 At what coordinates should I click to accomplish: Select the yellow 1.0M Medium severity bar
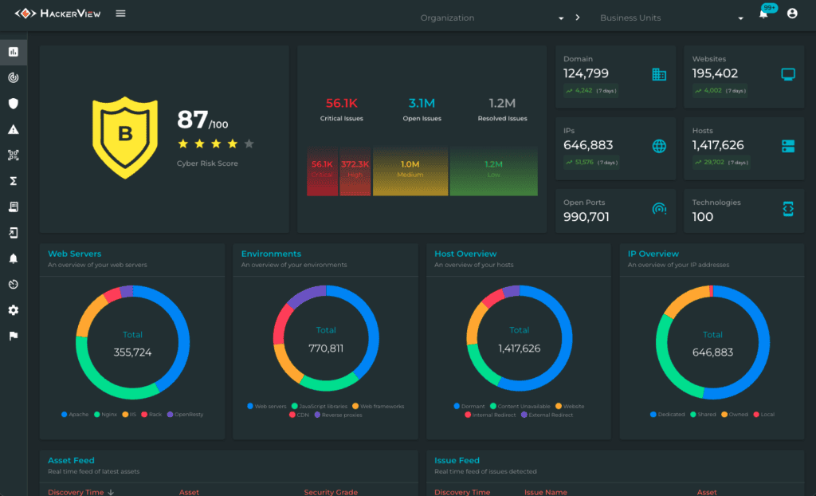[410, 171]
